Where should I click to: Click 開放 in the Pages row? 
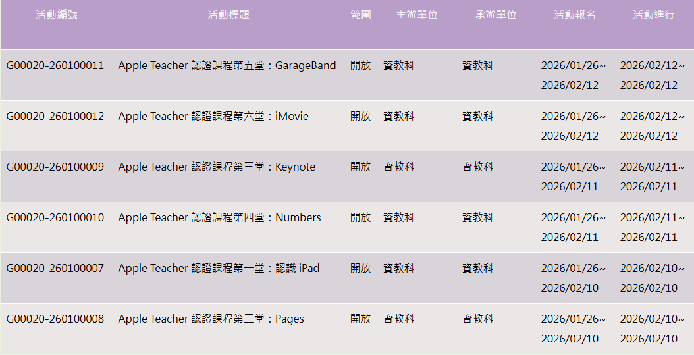[x=360, y=319]
